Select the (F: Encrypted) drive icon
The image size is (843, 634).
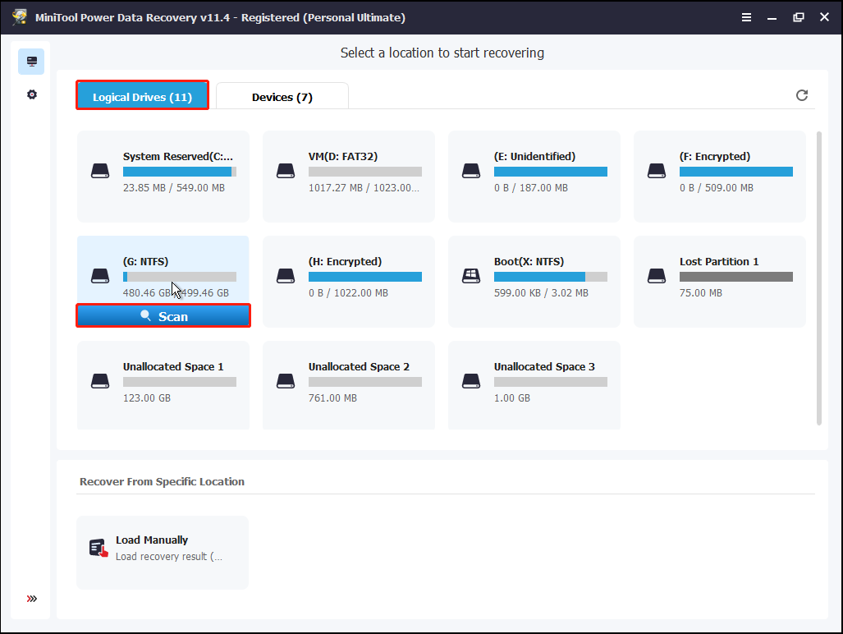coord(657,171)
